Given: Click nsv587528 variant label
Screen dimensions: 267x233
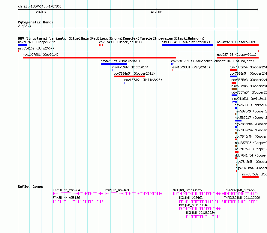Looking at the screenshot, I should [251, 149].
